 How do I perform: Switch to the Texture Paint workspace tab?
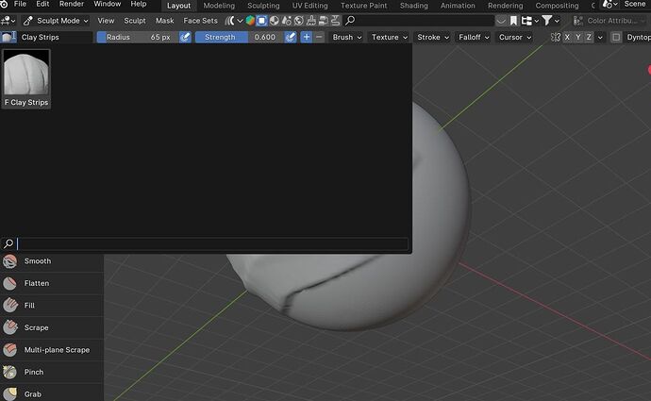tap(363, 6)
